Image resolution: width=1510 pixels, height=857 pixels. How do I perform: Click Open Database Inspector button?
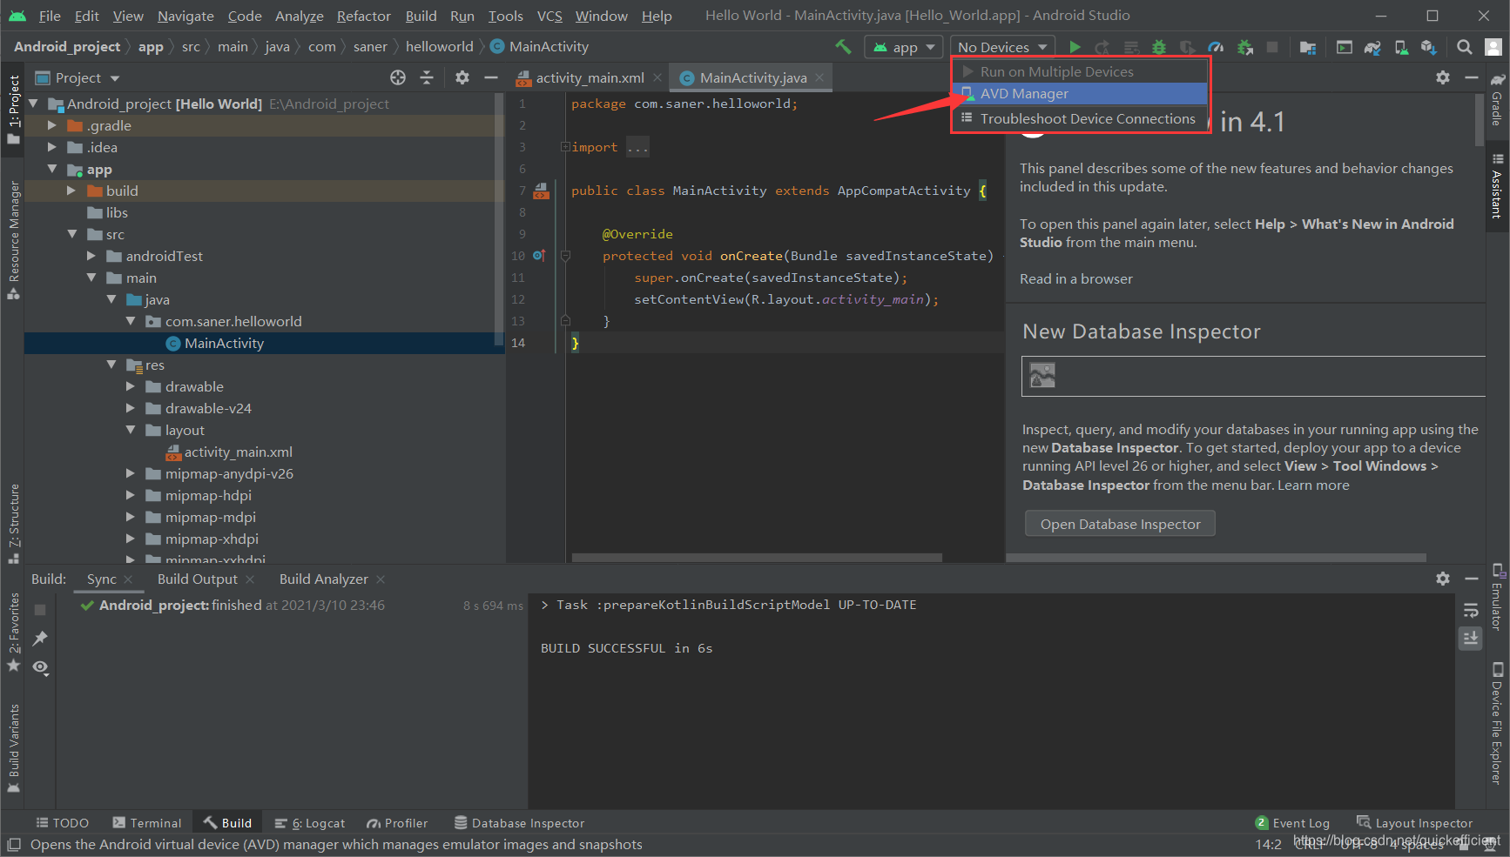pos(1120,524)
